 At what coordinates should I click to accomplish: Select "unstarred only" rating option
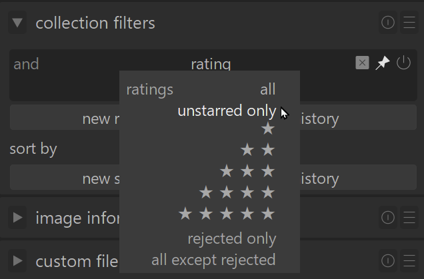point(226,111)
